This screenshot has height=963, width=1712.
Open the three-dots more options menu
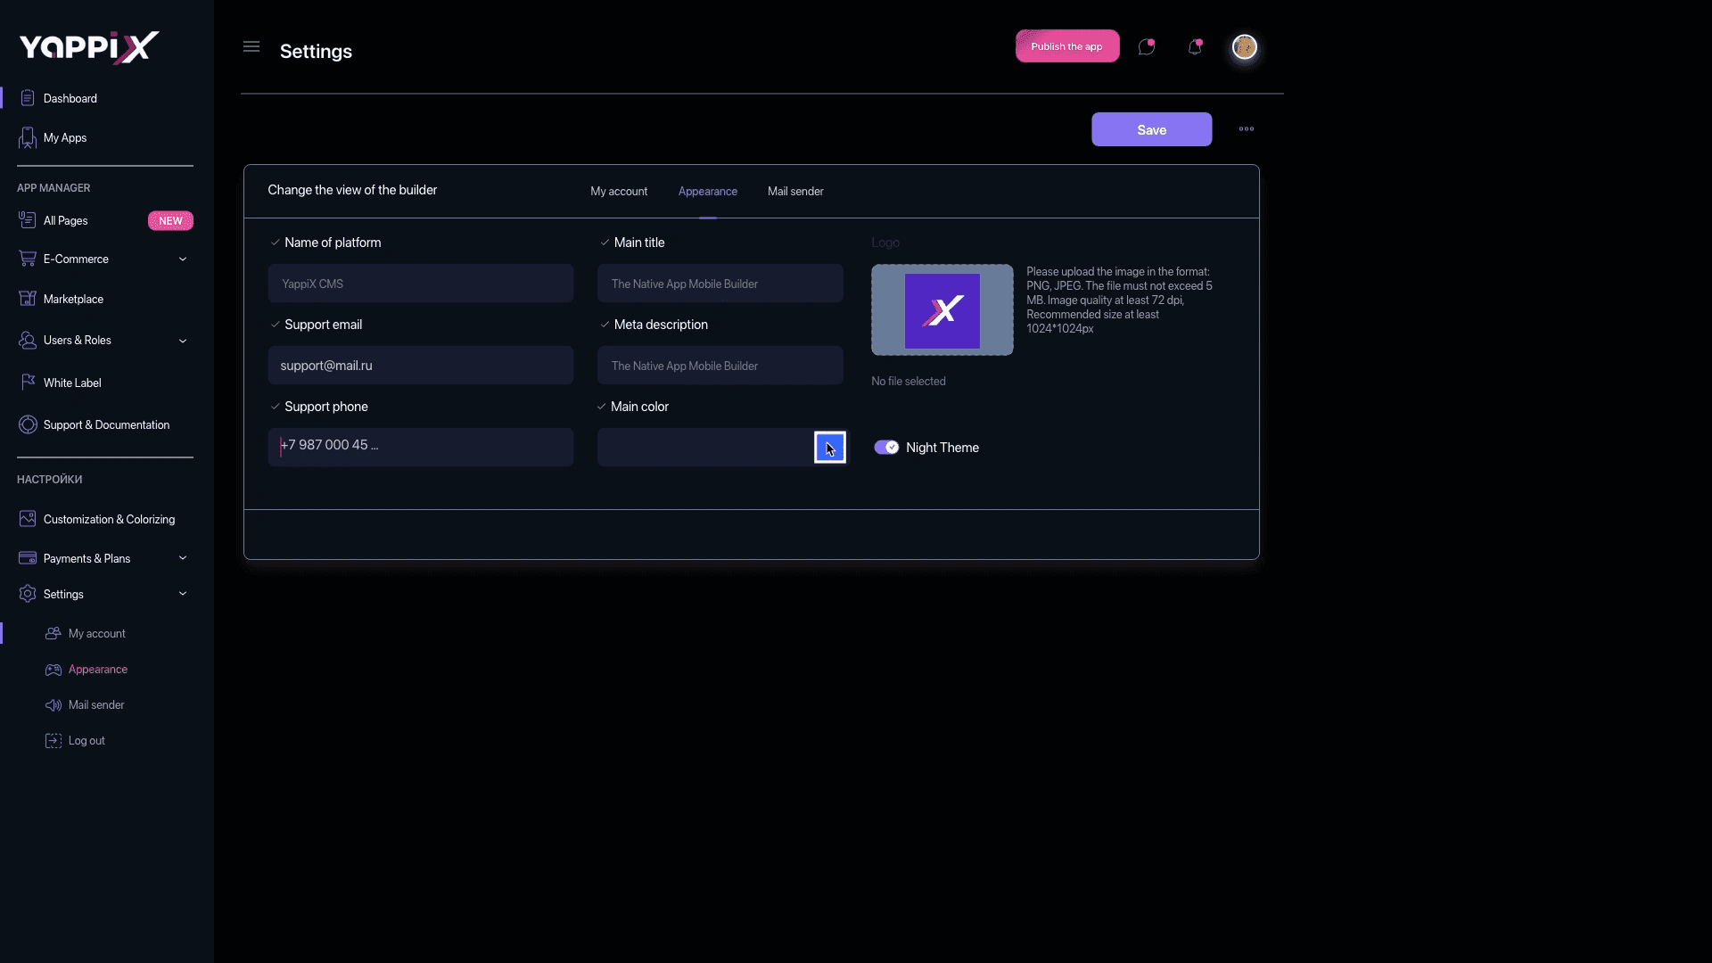(x=1246, y=129)
